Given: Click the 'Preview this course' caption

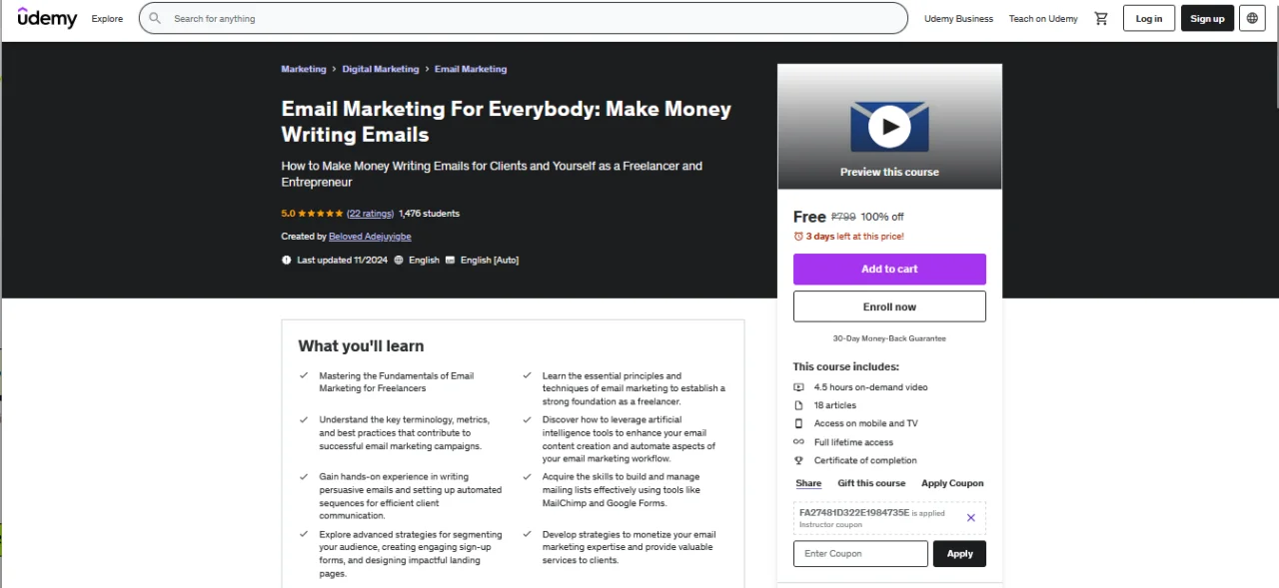Looking at the screenshot, I should pos(889,172).
